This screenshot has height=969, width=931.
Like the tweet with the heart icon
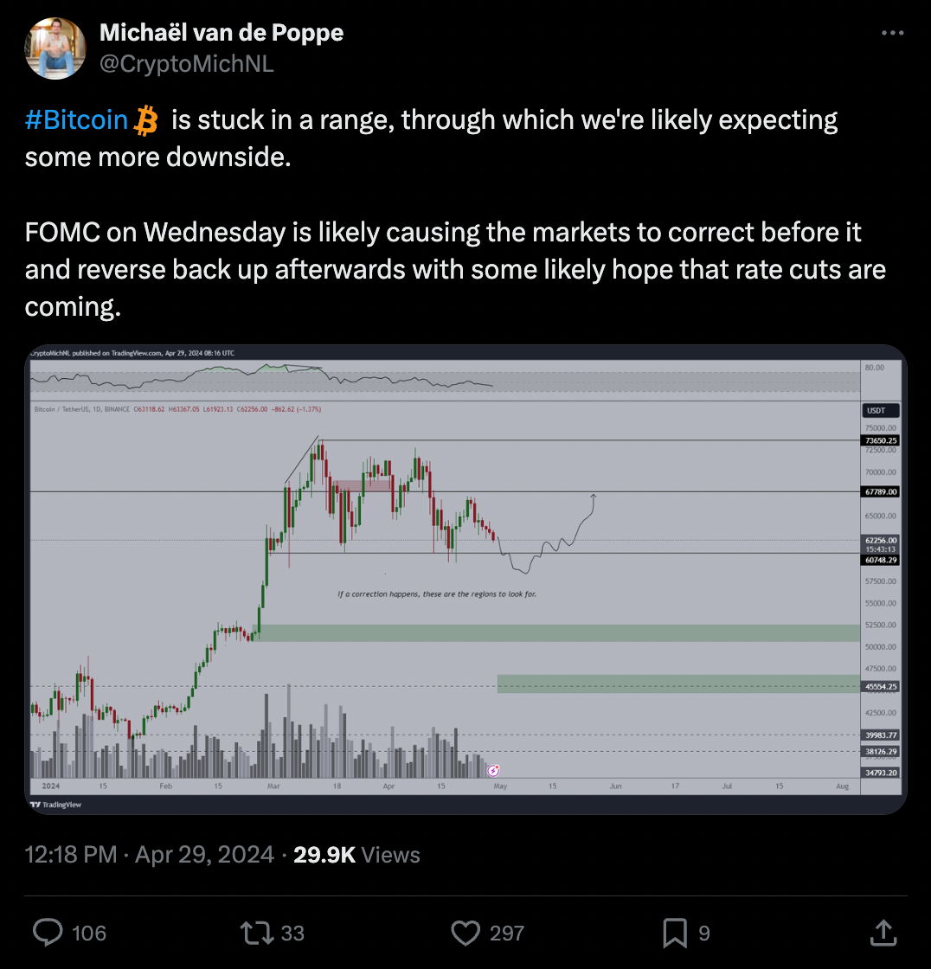coord(466,932)
